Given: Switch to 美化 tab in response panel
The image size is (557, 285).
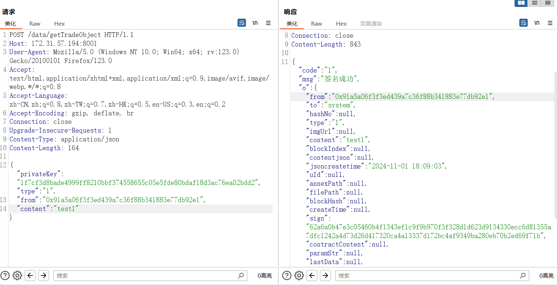Looking at the screenshot, I should [292, 23].
